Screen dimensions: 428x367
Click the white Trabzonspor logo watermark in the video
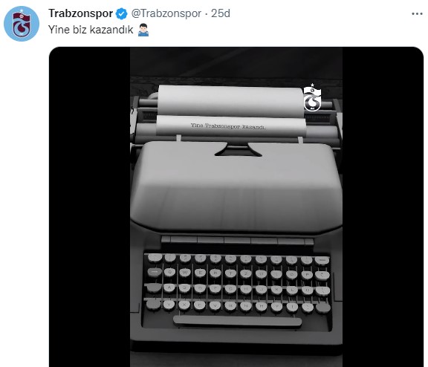click(x=312, y=97)
